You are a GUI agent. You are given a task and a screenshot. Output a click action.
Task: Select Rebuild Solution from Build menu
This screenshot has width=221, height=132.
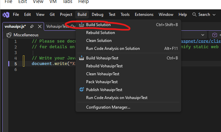point(100,33)
